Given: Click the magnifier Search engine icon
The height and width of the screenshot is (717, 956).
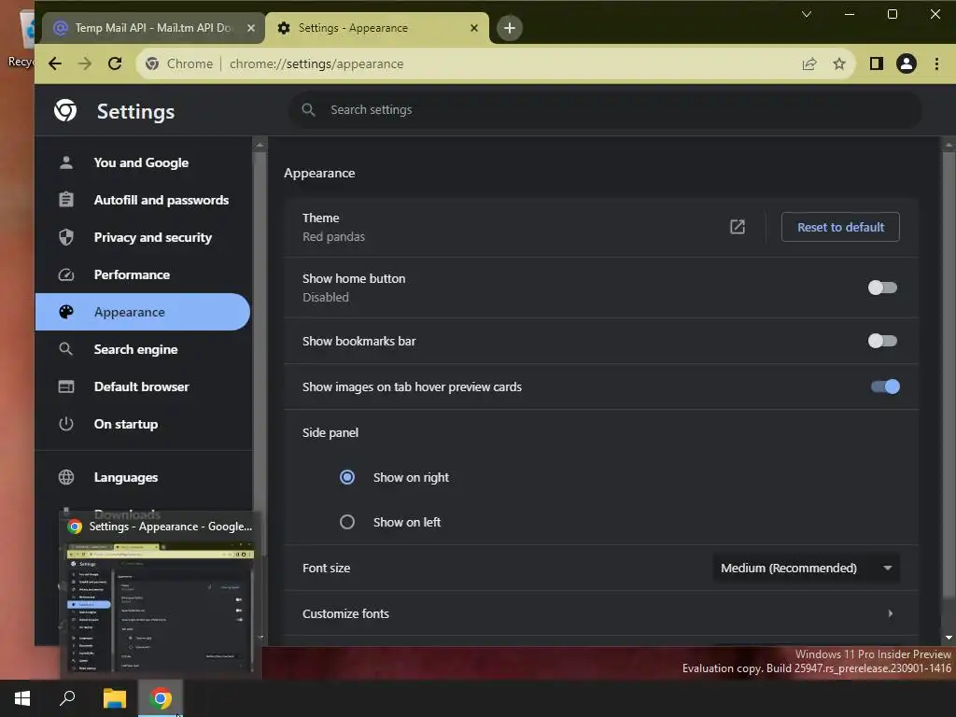Looking at the screenshot, I should [x=66, y=349].
